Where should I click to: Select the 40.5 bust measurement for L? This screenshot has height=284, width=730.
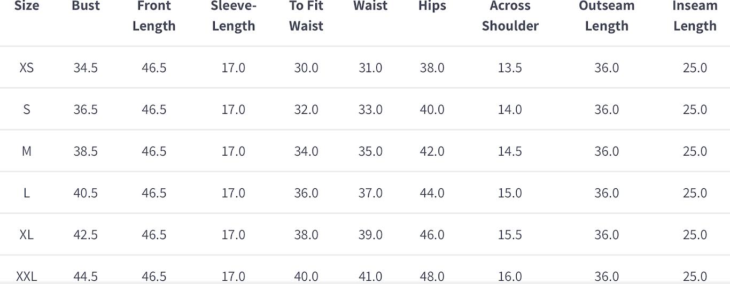click(x=86, y=193)
